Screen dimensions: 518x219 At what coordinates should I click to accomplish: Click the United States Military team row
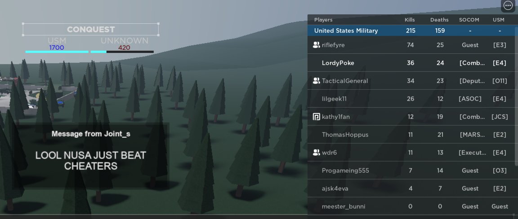411,31
